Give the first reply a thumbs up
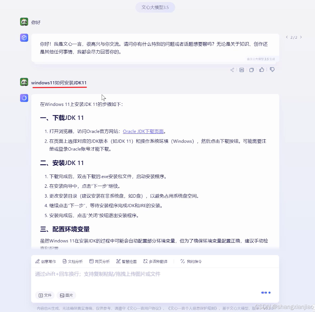The image size is (315, 312). (262, 70)
